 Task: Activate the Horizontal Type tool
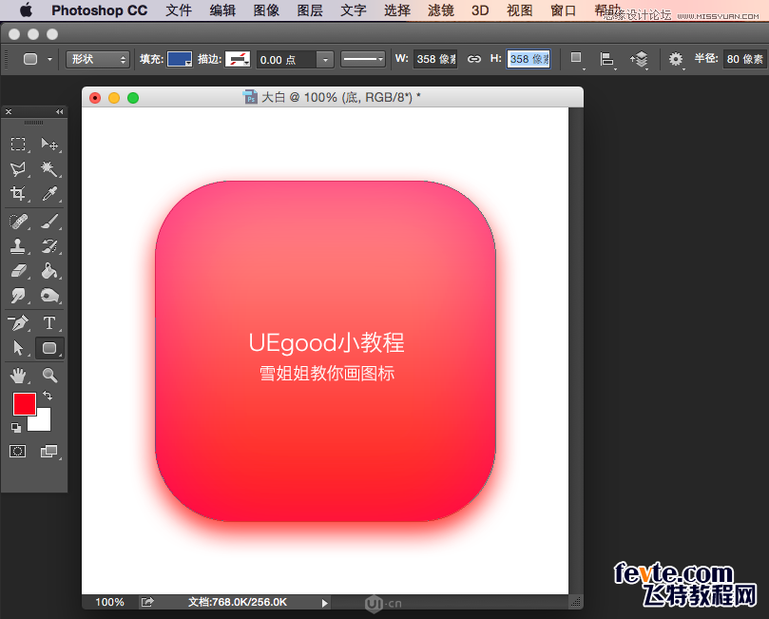[x=49, y=323]
